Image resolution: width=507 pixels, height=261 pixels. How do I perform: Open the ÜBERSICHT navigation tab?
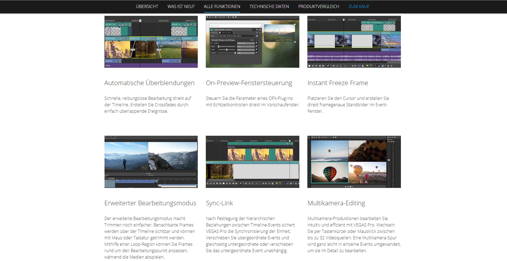click(147, 6)
